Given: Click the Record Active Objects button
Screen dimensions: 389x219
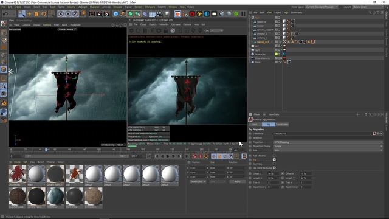Looking at the screenshot, I should click(194, 156).
